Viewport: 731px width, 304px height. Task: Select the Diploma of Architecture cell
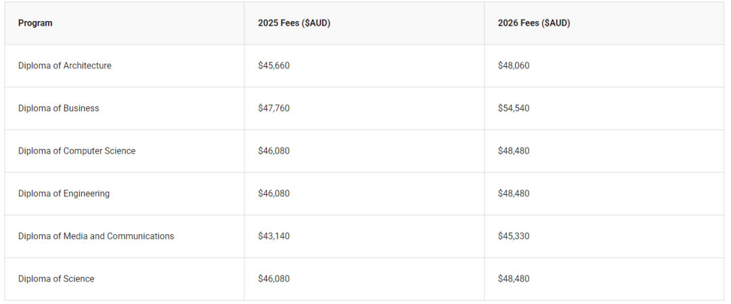[x=65, y=66]
